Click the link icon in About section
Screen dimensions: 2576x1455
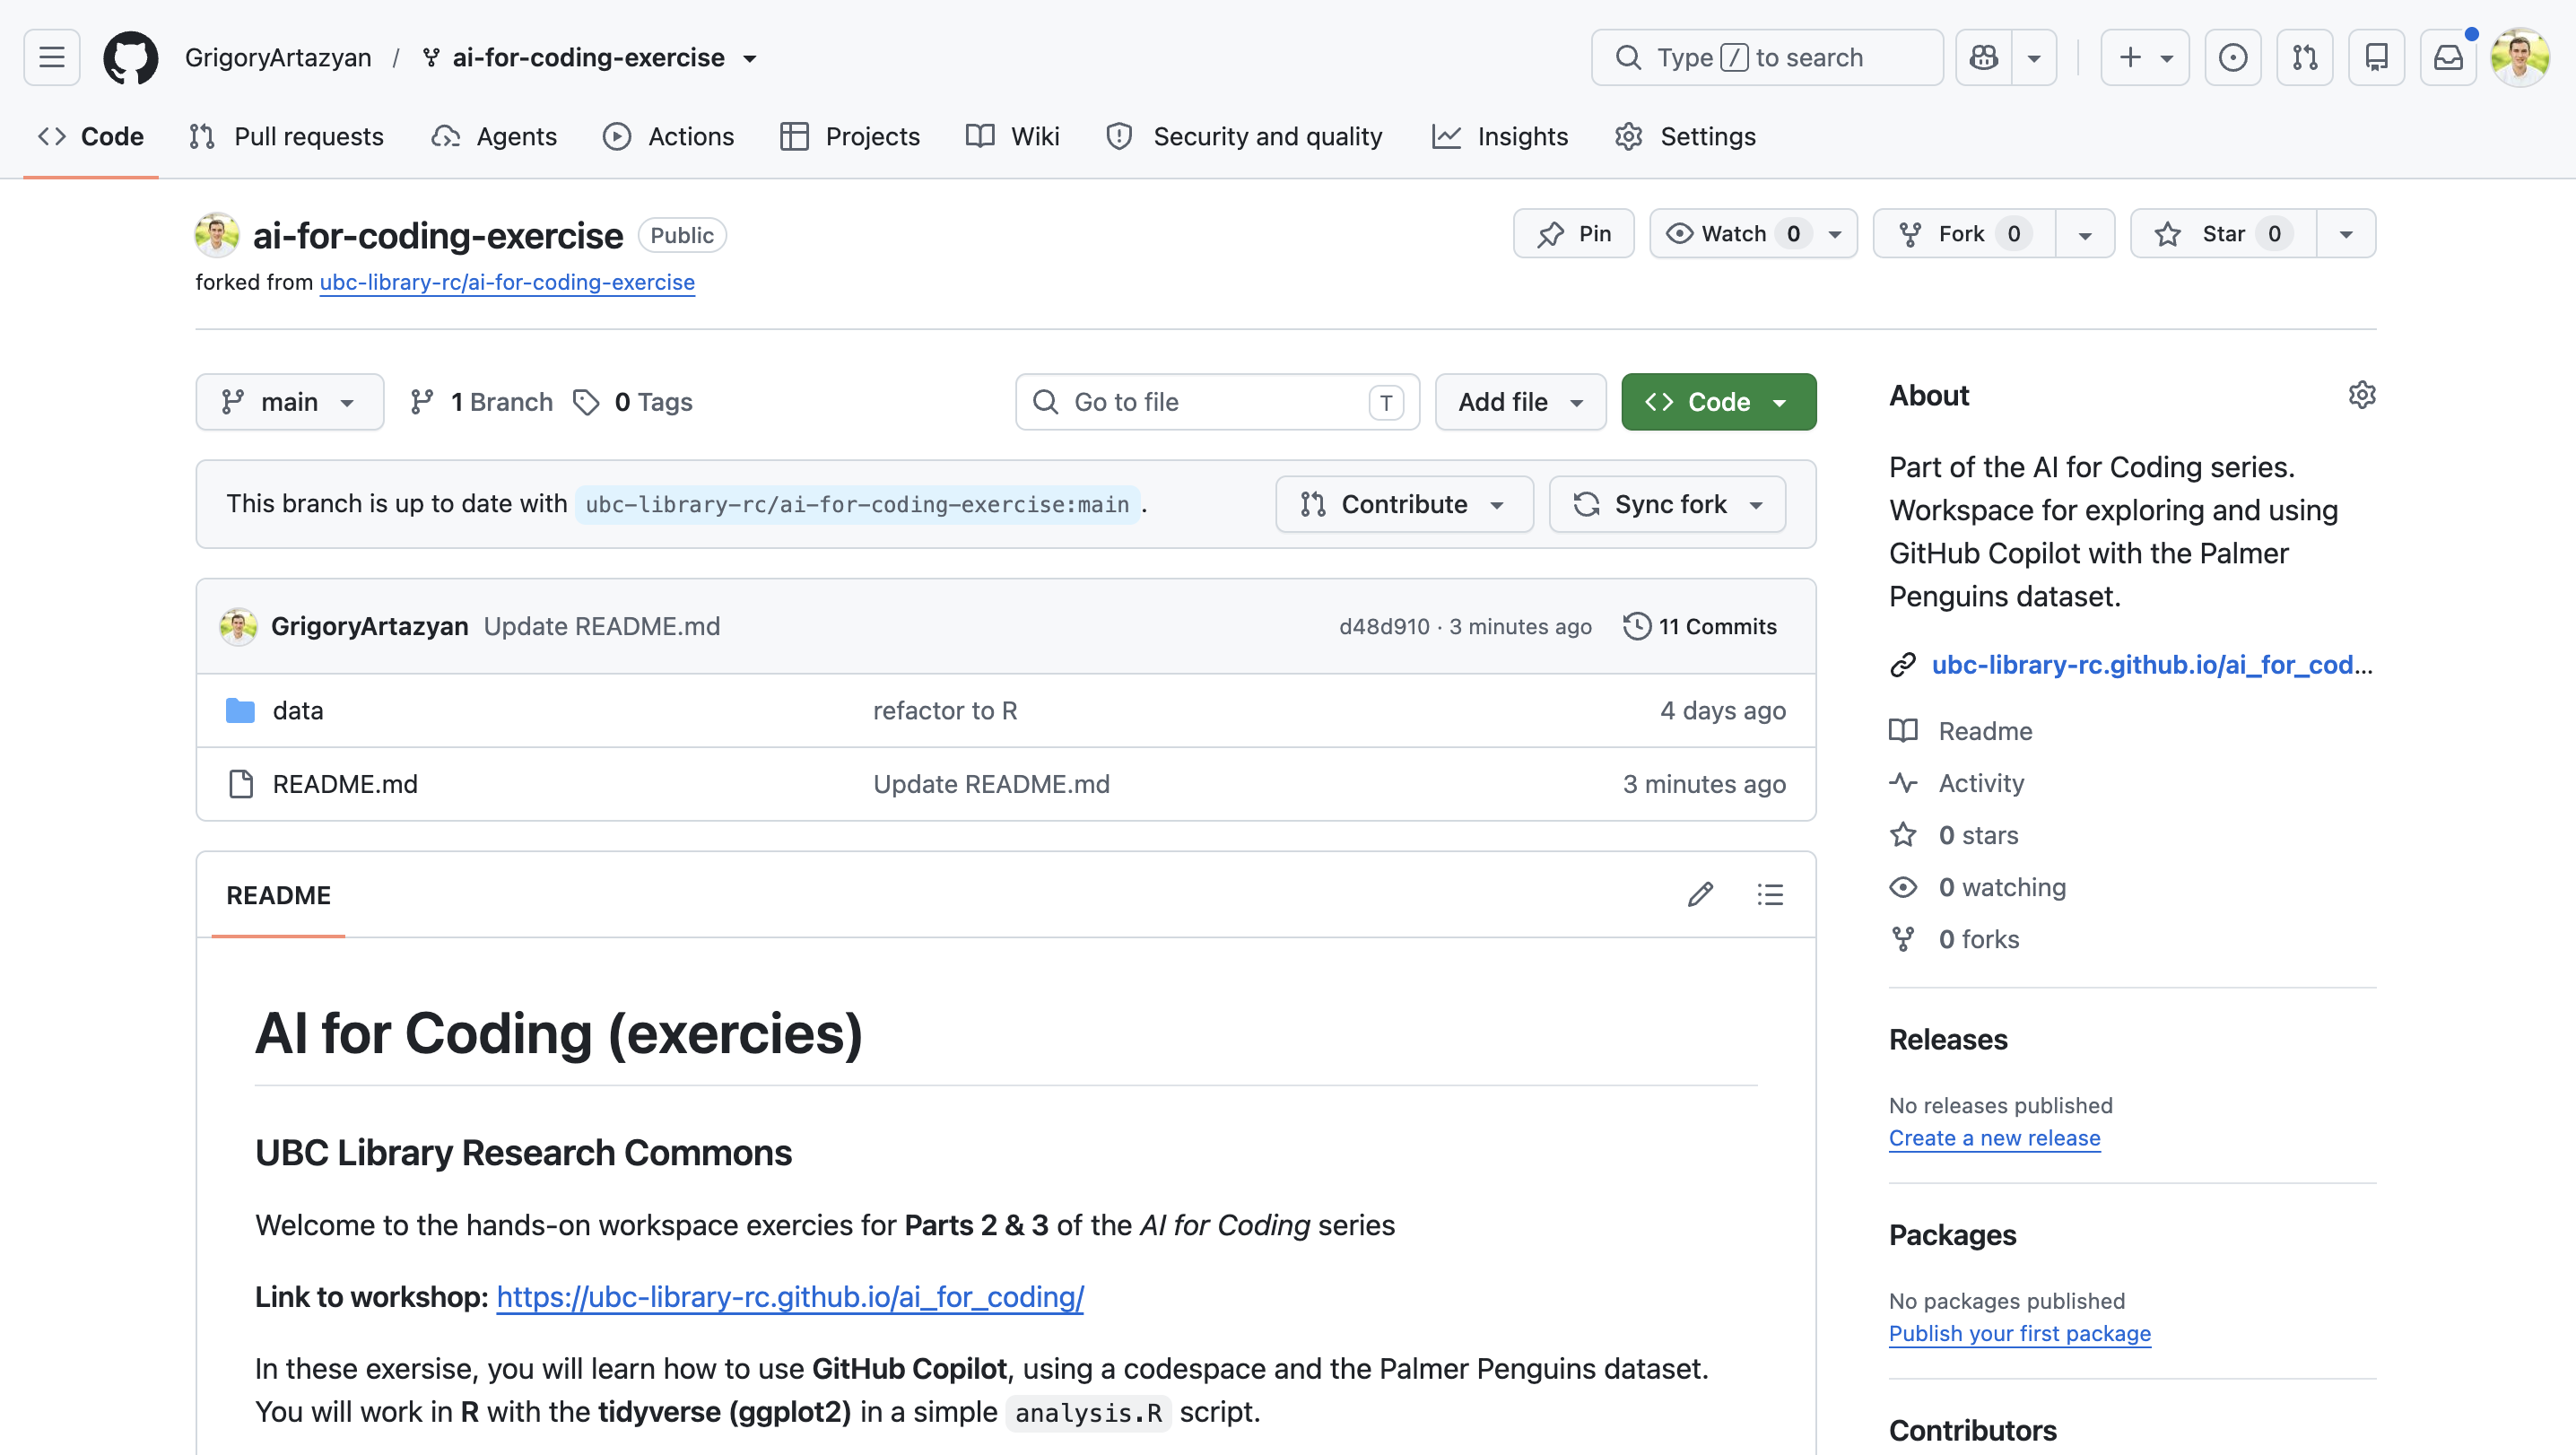(x=1902, y=665)
